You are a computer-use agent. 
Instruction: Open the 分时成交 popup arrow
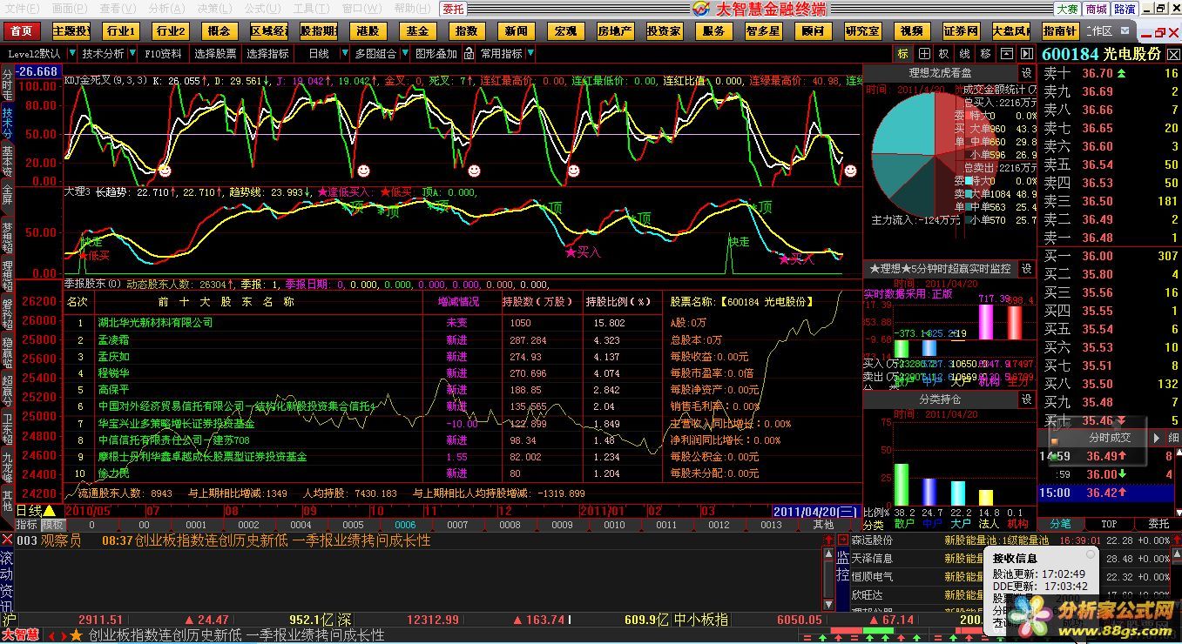(1158, 438)
